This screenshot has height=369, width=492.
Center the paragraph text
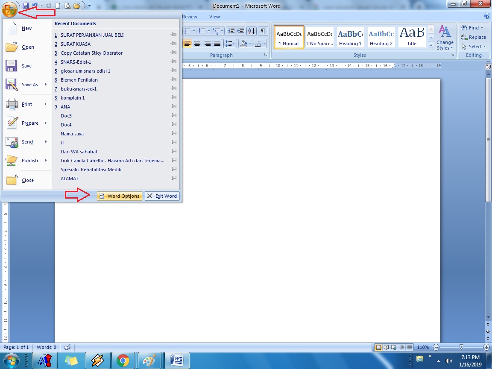(197, 44)
